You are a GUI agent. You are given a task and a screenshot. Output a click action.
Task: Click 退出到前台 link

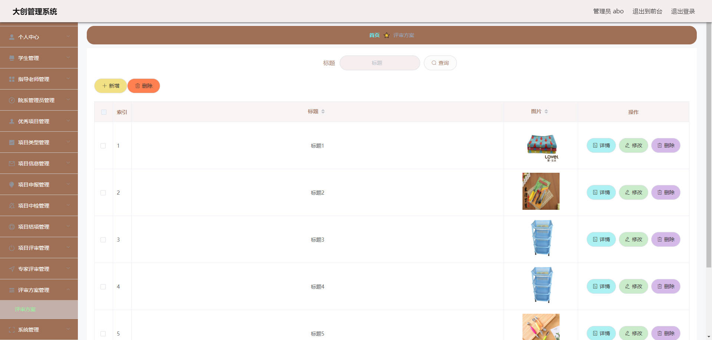tap(647, 11)
